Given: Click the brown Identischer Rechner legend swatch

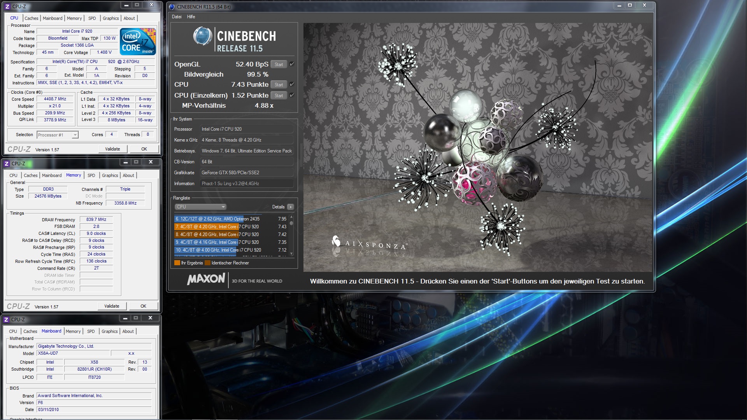Looking at the screenshot, I should pyautogui.click(x=207, y=263).
